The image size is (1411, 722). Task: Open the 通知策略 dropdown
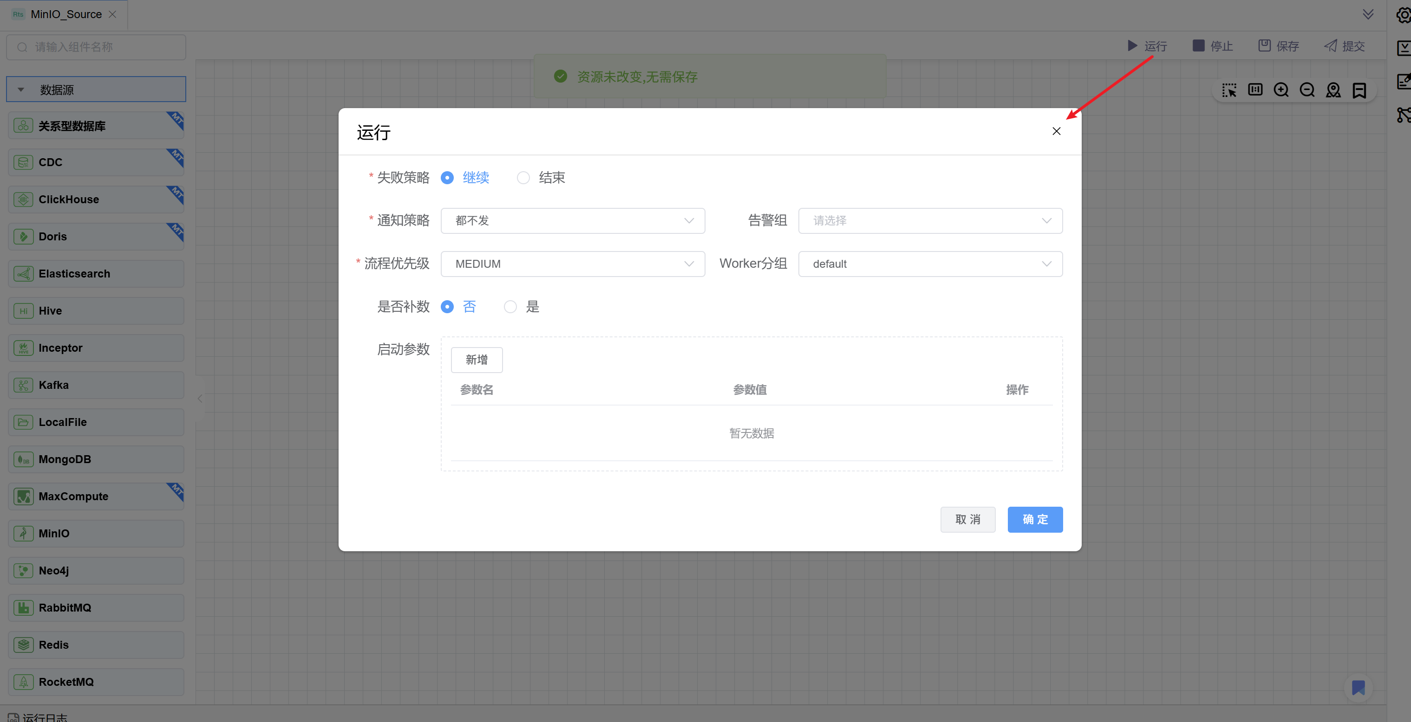[x=572, y=220]
